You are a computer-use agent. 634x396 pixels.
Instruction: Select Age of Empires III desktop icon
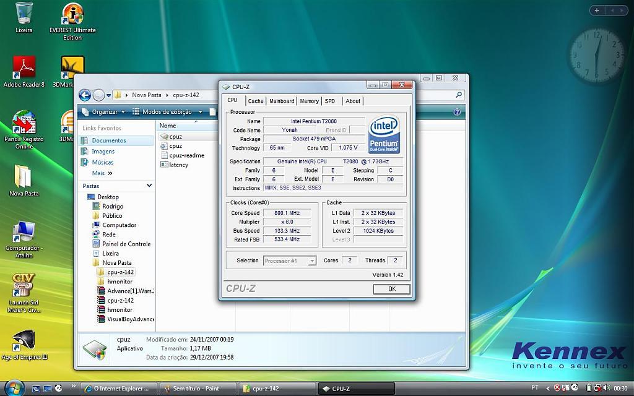pyautogui.click(x=24, y=345)
